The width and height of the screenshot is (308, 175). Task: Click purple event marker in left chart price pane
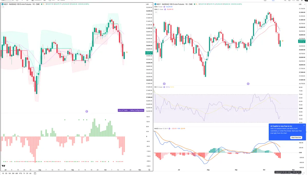[x=87, y=111]
